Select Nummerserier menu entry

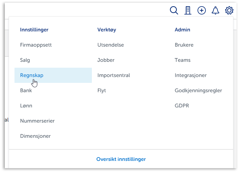pos(37,121)
